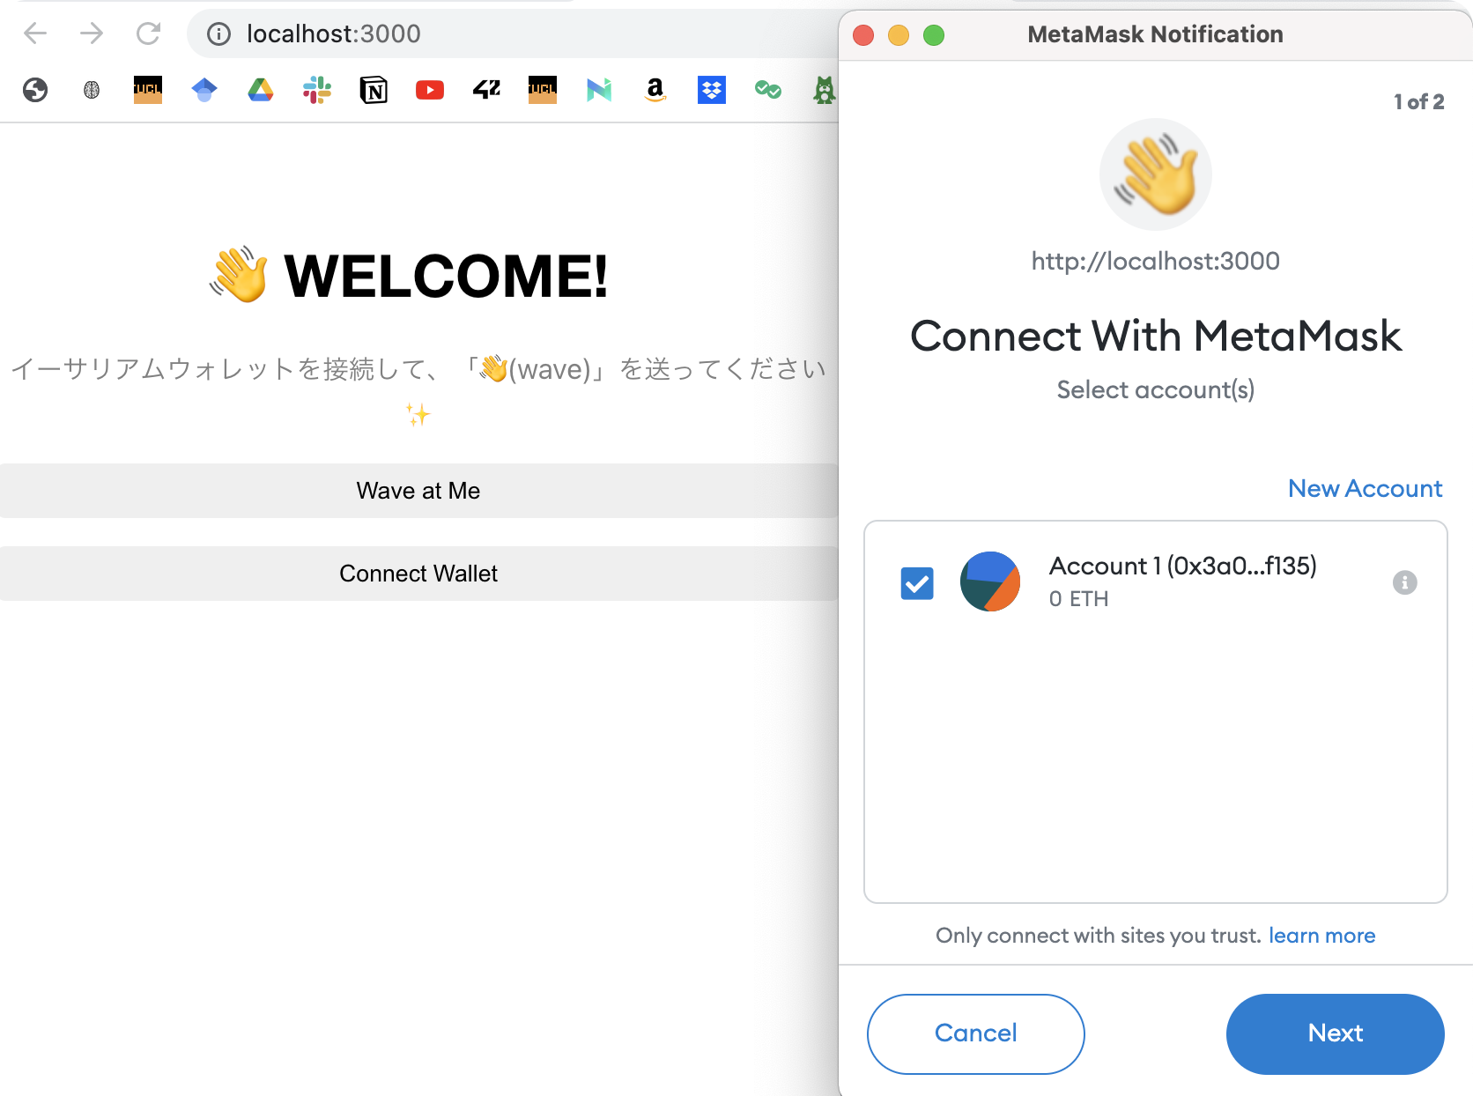Screen dimensions: 1473x1096
Task: Open the site information icon in address bar
Action: [218, 33]
